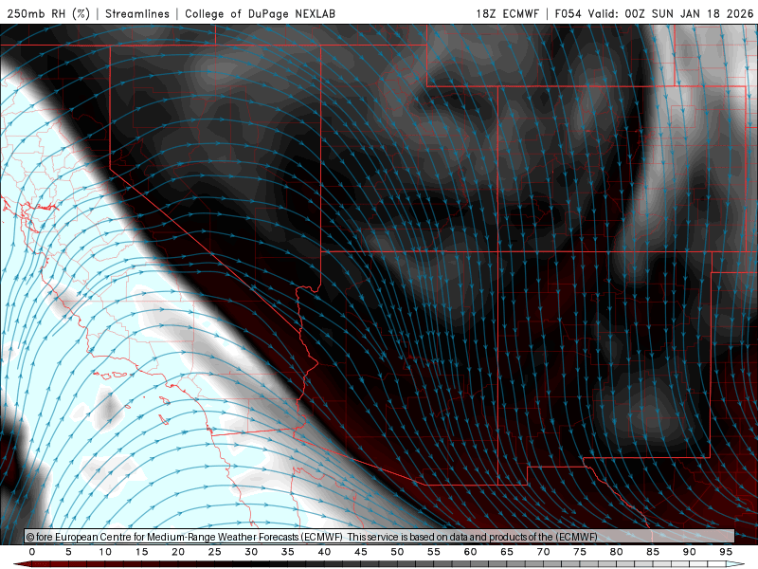Click the "95" colorbar tick label

click(x=726, y=552)
